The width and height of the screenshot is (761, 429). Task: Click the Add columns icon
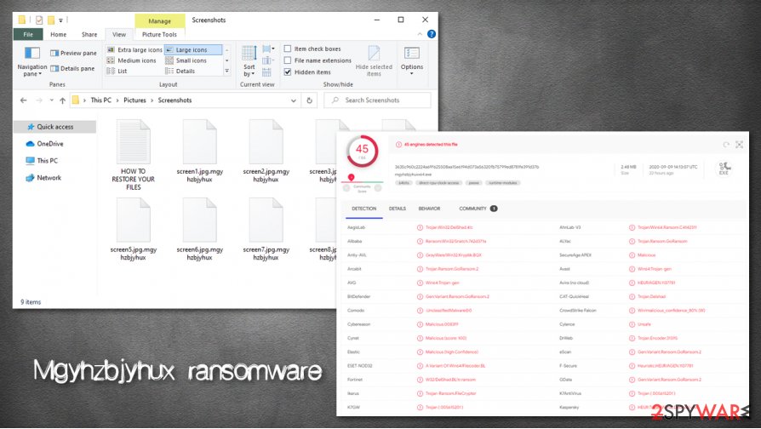[x=267, y=60]
